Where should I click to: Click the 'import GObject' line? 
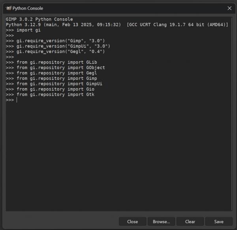point(55,68)
